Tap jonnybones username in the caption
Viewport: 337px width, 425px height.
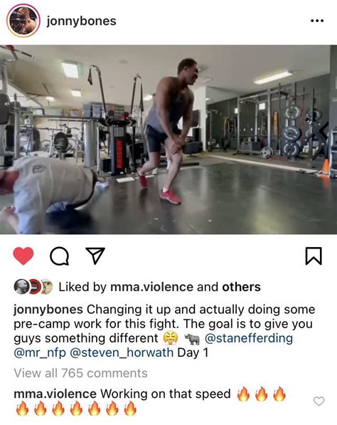pos(48,310)
